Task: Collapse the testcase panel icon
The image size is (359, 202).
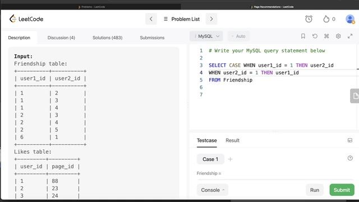Action: click(x=350, y=140)
